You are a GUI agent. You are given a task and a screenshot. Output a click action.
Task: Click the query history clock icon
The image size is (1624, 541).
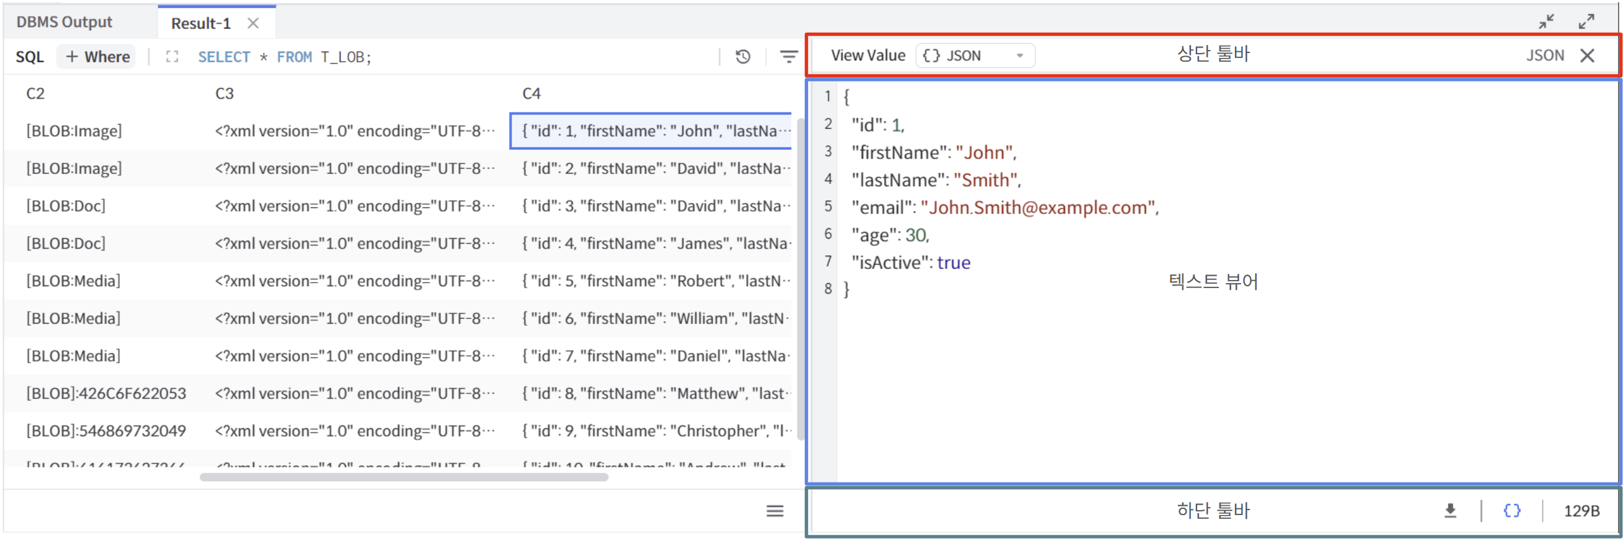click(x=743, y=57)
